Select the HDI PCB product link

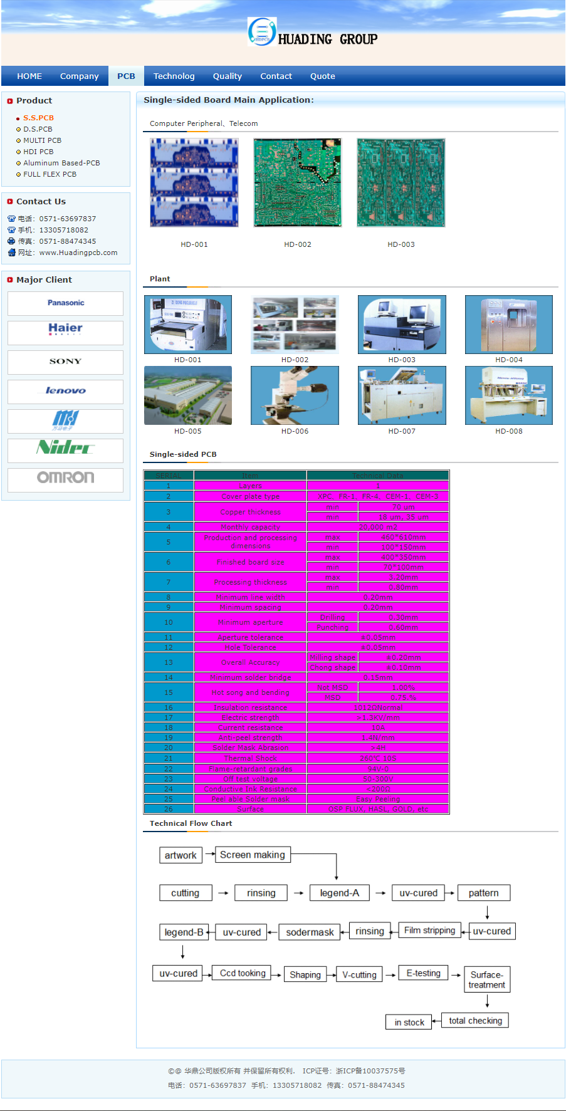(38, 152)
